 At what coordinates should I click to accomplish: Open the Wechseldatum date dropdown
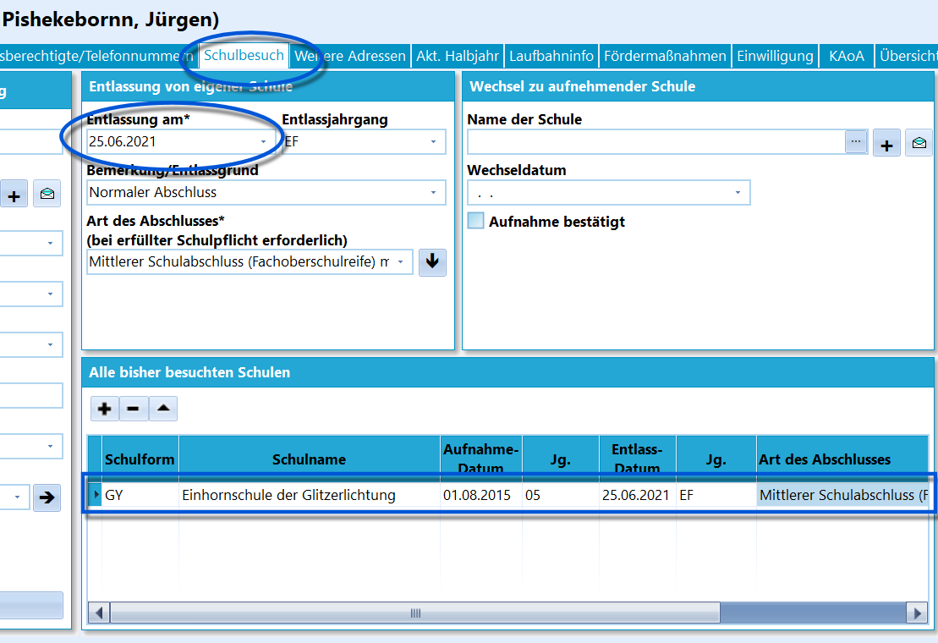(738, 193)
